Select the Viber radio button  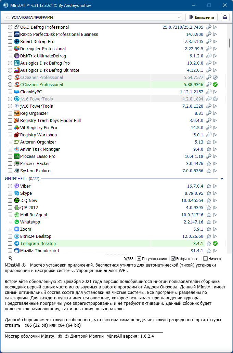coord(10,186)
